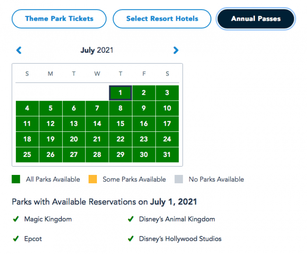
Task: Click Disney's Hollywood Studios checkmark icon
Action: tap(130, 239)
